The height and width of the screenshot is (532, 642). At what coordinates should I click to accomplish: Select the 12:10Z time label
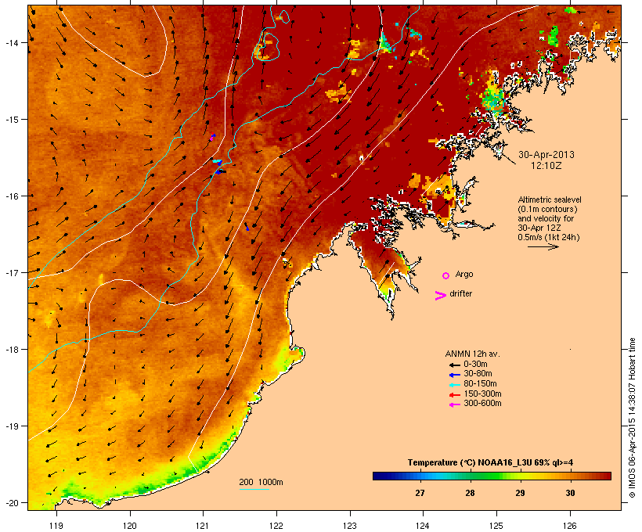pyautogui.click(x=546, y=166)
